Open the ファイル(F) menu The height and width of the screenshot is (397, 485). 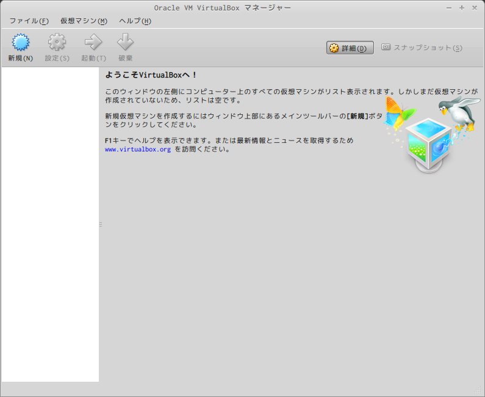29,21
